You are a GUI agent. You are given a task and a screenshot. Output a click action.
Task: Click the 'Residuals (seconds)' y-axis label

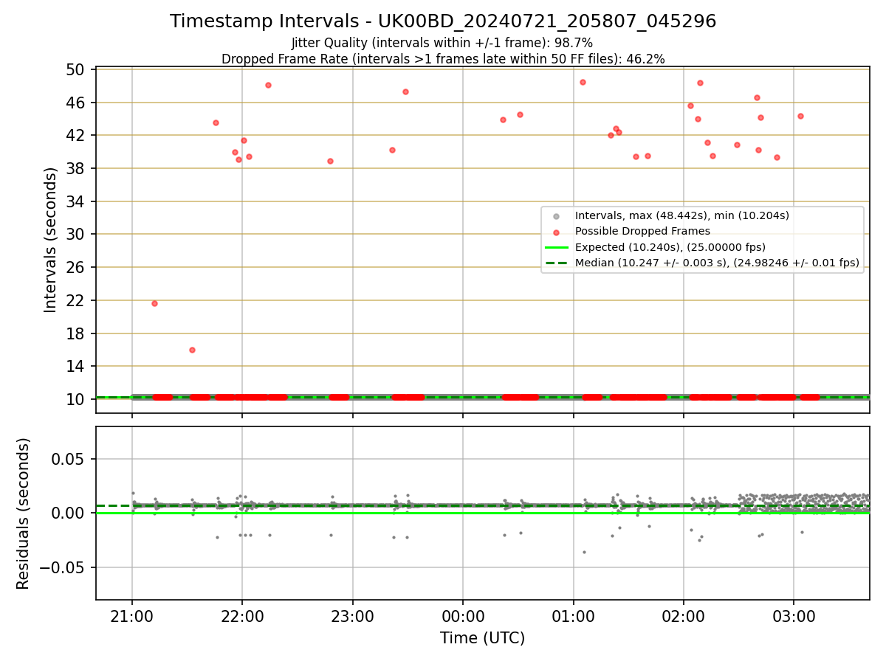pos(24,513)
